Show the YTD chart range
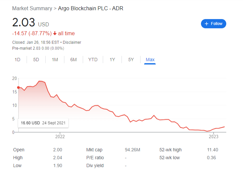This screenshot has width=243, height=175. (93, 59)
